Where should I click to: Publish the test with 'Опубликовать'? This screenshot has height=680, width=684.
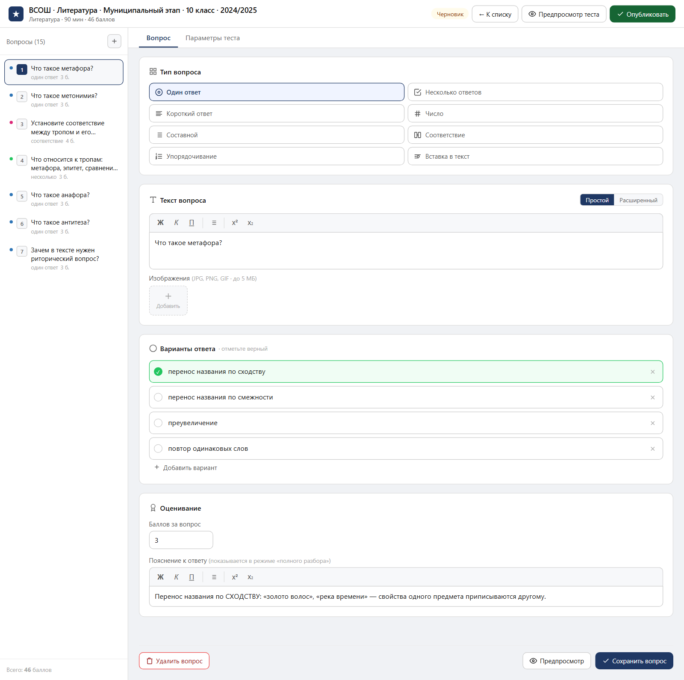tap(642, 14)
